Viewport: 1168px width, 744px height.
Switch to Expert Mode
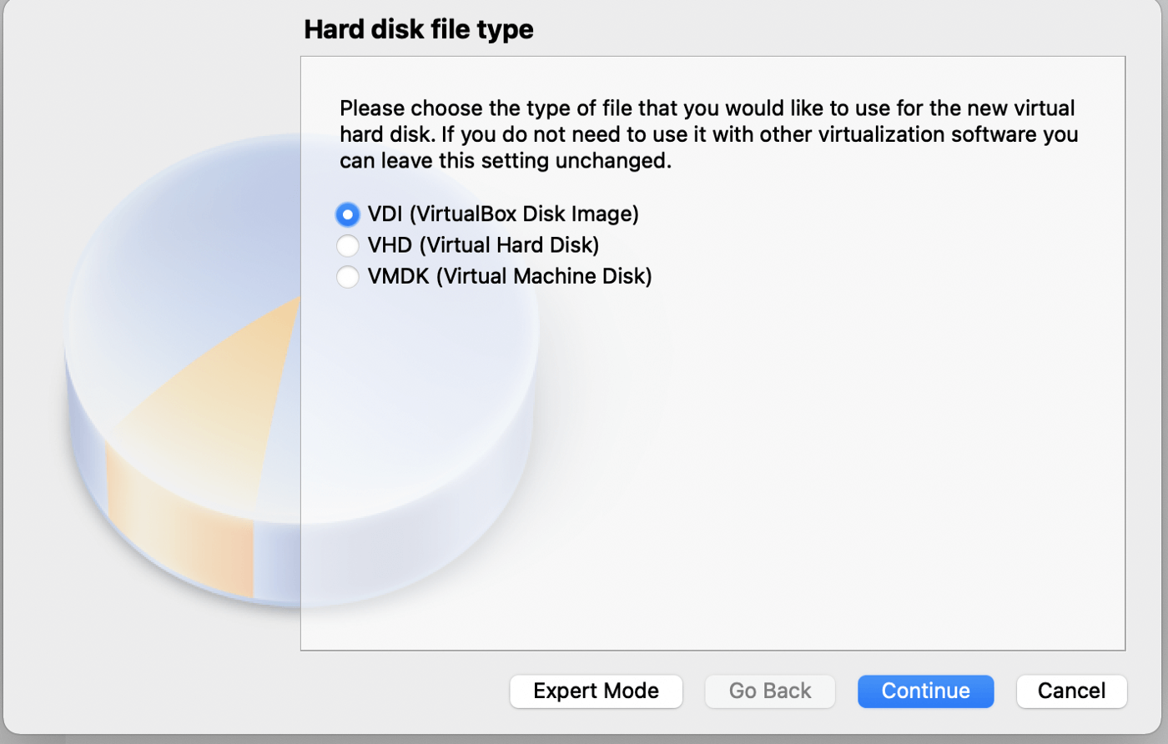pyautogui.click(x=596, y=691)
